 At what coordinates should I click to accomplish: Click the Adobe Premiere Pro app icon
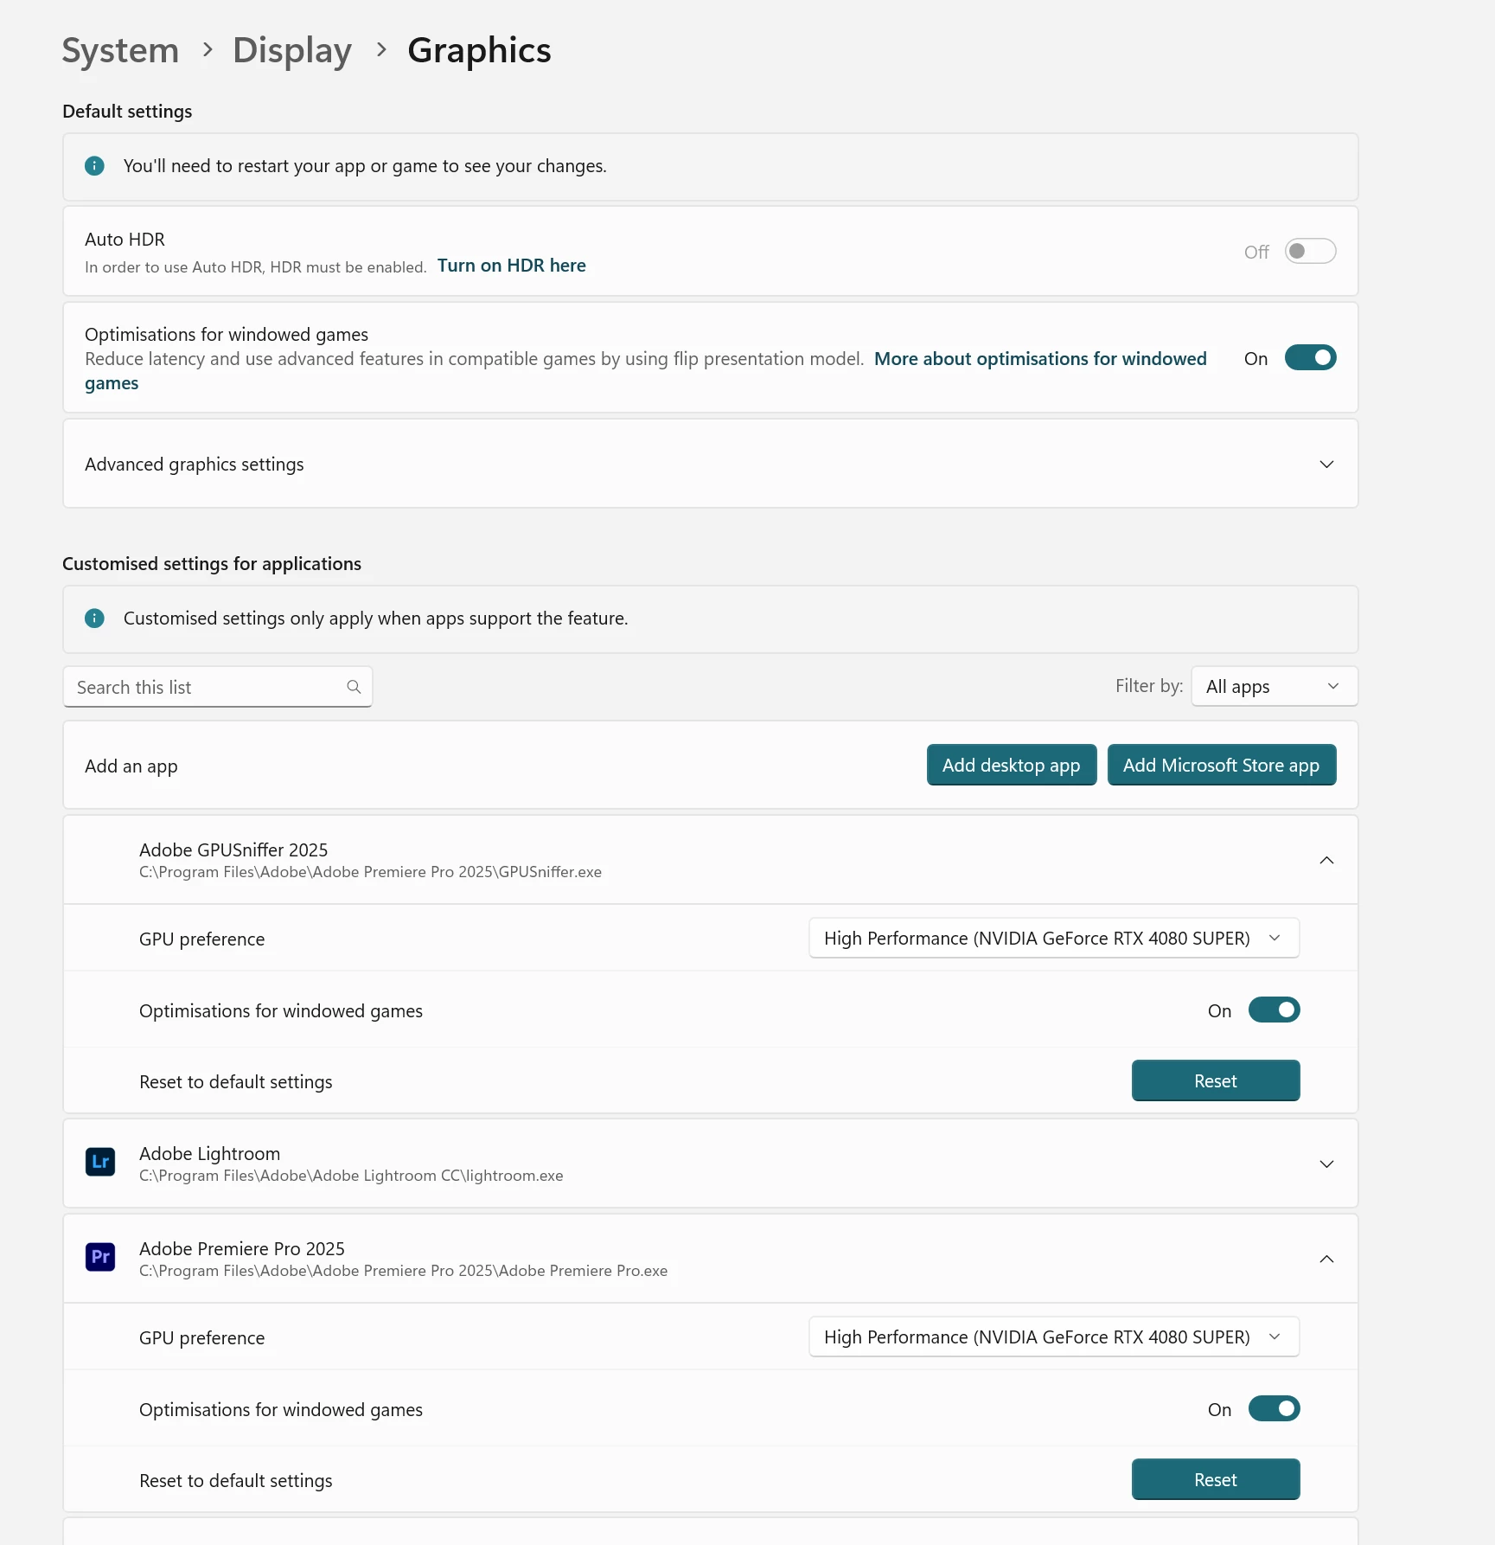100,1257
